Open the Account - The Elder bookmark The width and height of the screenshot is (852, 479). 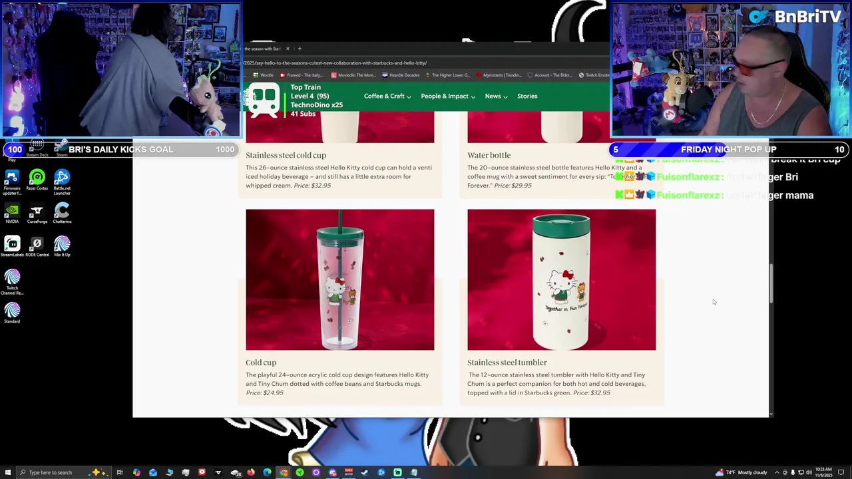(x=549, y=75)
